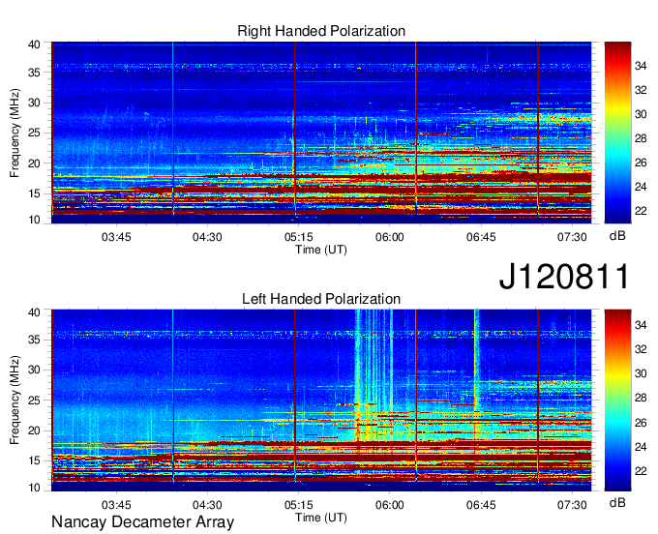The height and width of the screenshot is (534, 658).
Task: Click the 06:45 tick in the bottom plot
Action: tap(481, 505)
